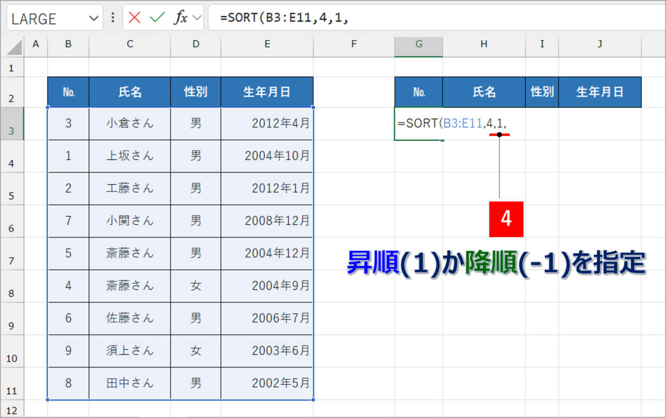Click the 氏名 header cell in column H

coord(484,92)
